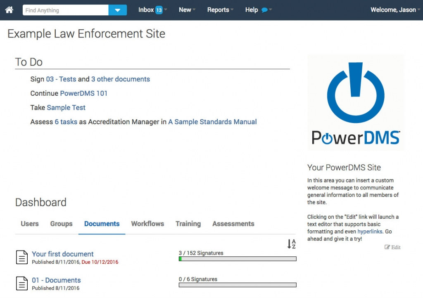The width and height of the screenshot is (423, 298).
Task: Click the 01 - Documents file icon
Action: (x=22, y=284)
